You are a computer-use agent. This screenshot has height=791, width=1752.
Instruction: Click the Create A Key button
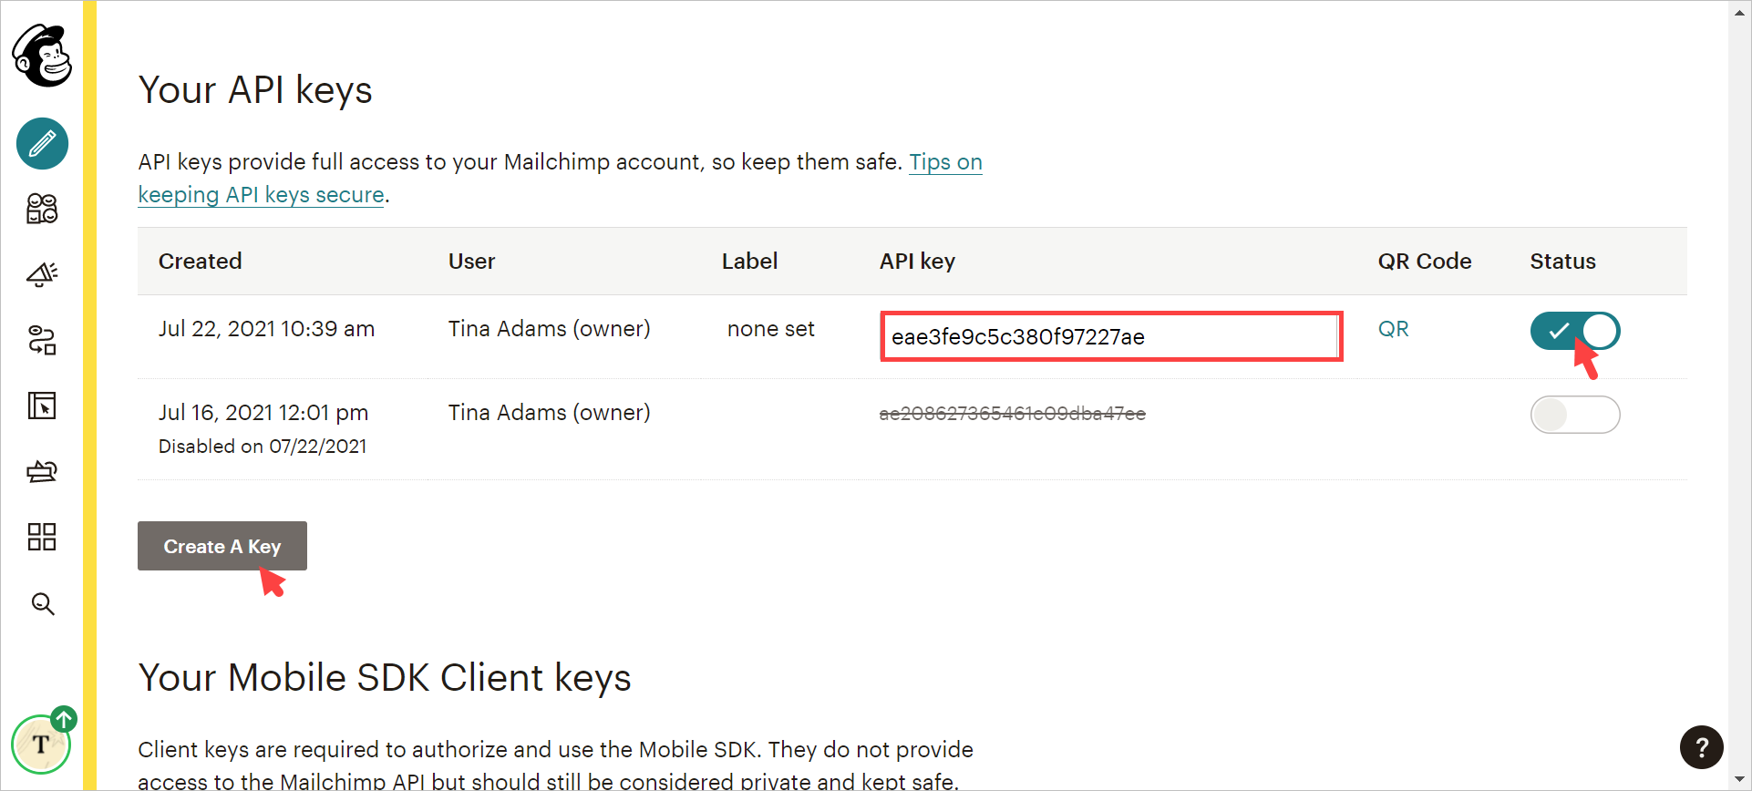pos(222,546)
